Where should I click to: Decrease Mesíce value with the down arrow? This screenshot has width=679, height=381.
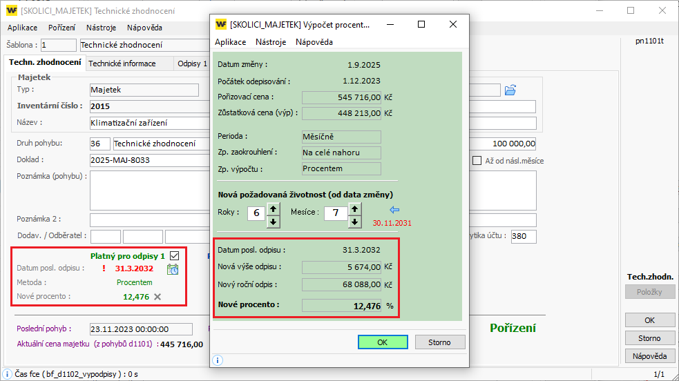click(x=354, y=221)
